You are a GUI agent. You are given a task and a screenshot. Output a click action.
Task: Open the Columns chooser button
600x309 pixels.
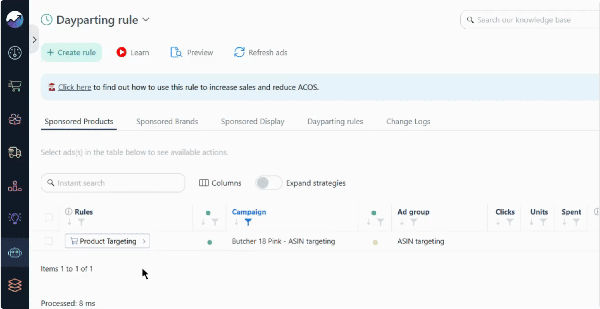(x=220, y=183)
